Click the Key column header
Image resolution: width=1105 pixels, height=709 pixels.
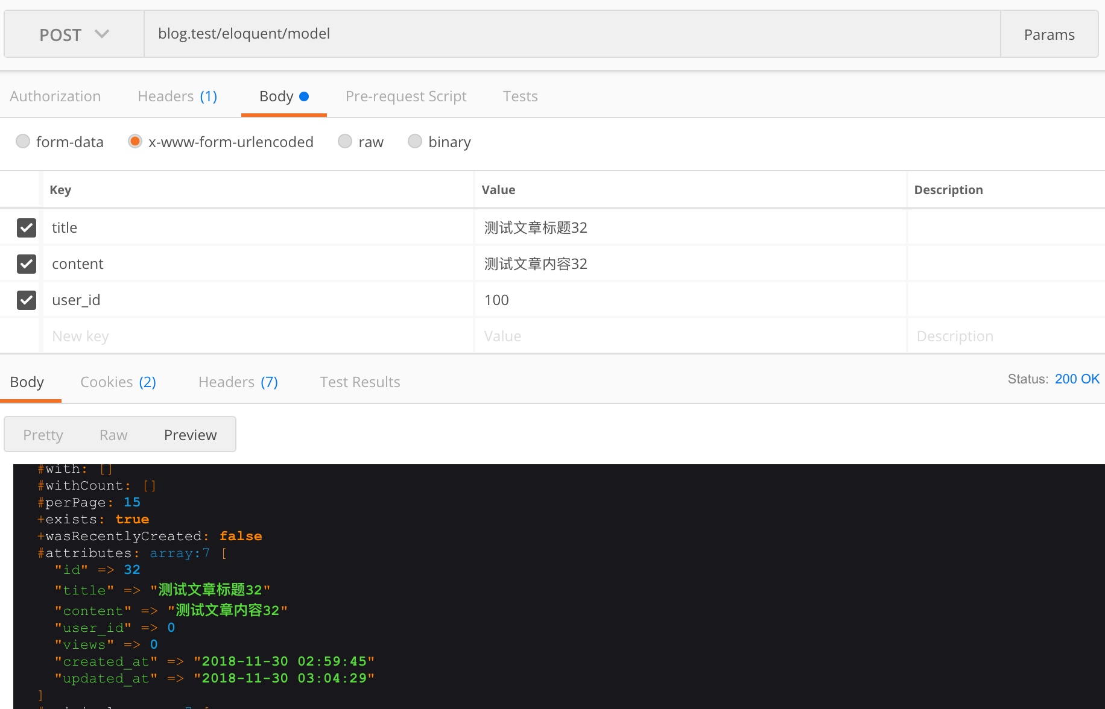click(x=60, y=190)
